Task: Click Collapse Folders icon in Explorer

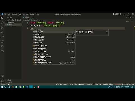Action: 20,20
